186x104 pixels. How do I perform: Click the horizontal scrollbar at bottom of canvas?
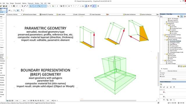tap(108, 101)
